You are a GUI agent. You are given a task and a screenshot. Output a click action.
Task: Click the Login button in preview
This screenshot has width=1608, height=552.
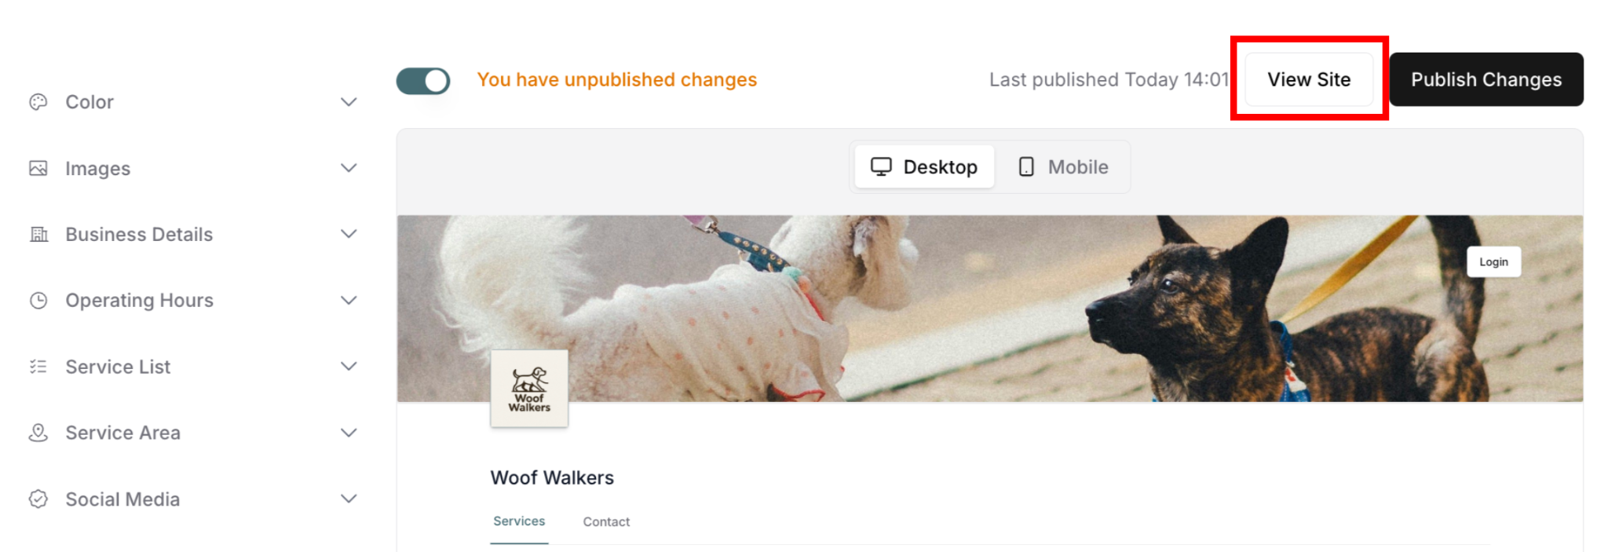pos(1493,261)
